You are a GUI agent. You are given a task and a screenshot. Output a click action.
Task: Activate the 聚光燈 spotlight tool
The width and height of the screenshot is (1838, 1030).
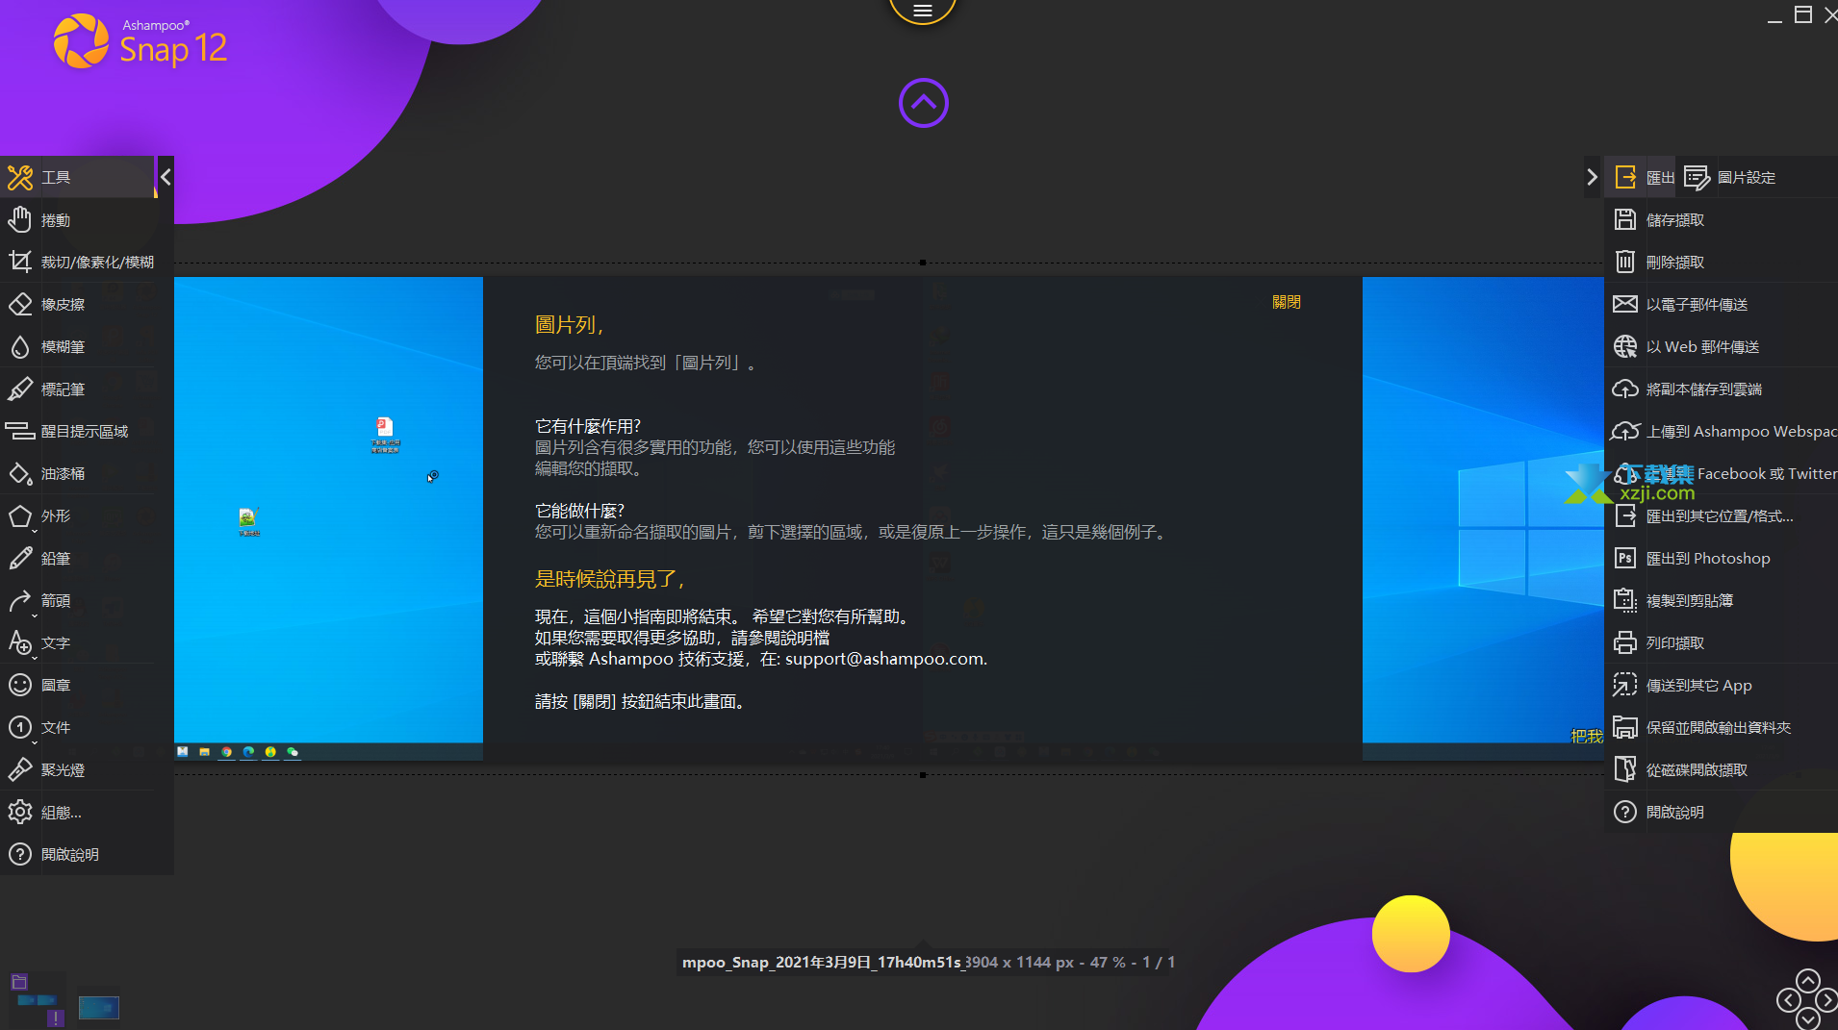77,769
